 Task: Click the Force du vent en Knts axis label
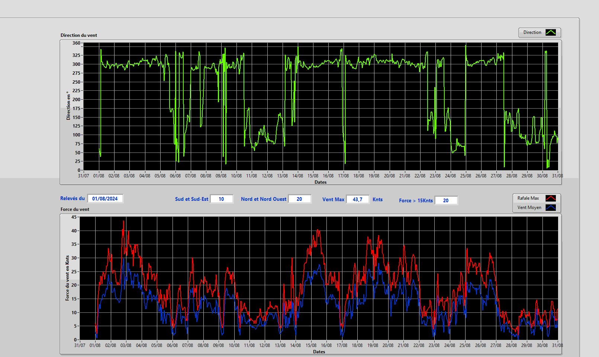click(67, 278)
